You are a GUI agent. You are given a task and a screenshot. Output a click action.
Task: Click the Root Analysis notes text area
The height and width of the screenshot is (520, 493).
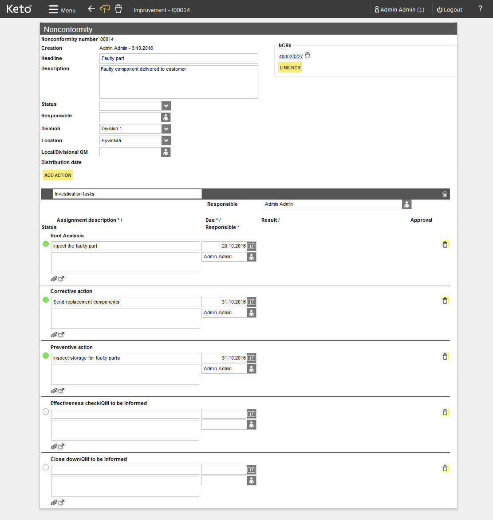pyautogui.click(x=125, y=263)
